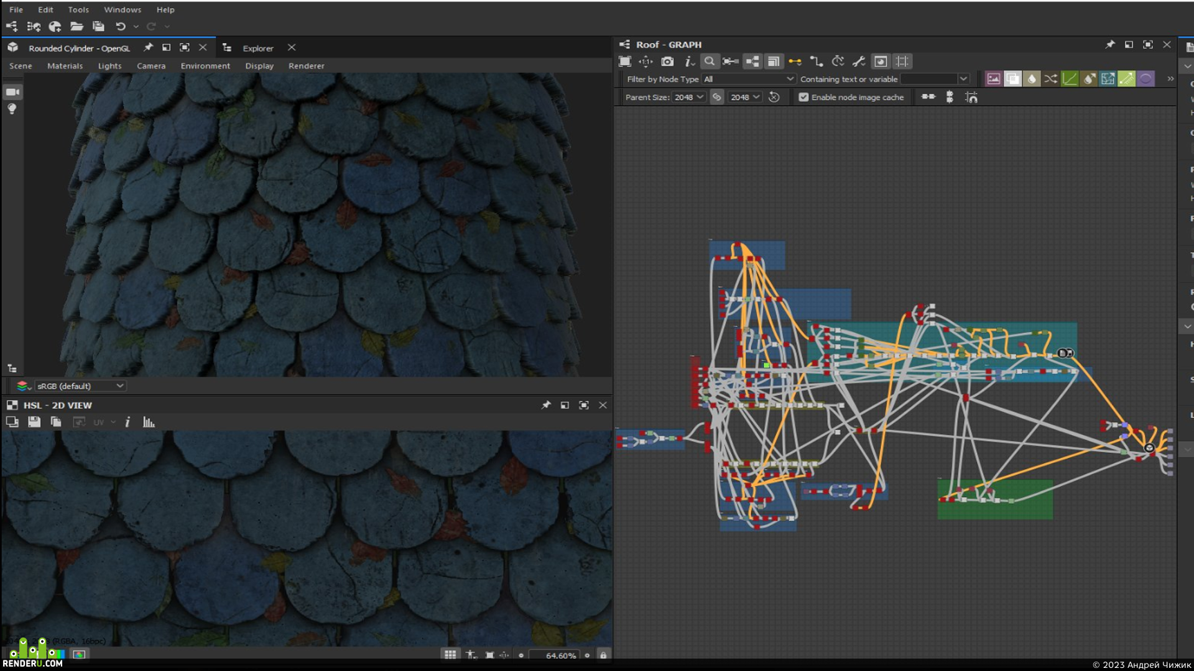The image size is (1194, 671).
Task: Open the Materials menu in 3D view
Action: click(x=65, y=66)
